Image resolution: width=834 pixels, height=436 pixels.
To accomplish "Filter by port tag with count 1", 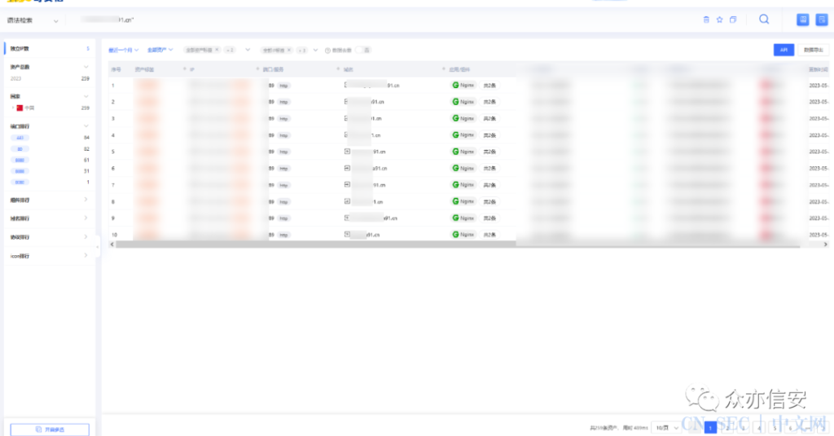I will tap(20, 183).
